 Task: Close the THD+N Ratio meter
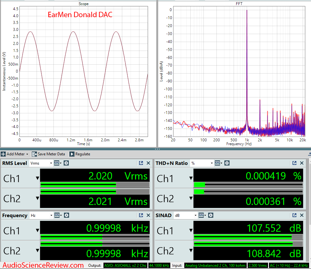[302, 163]
